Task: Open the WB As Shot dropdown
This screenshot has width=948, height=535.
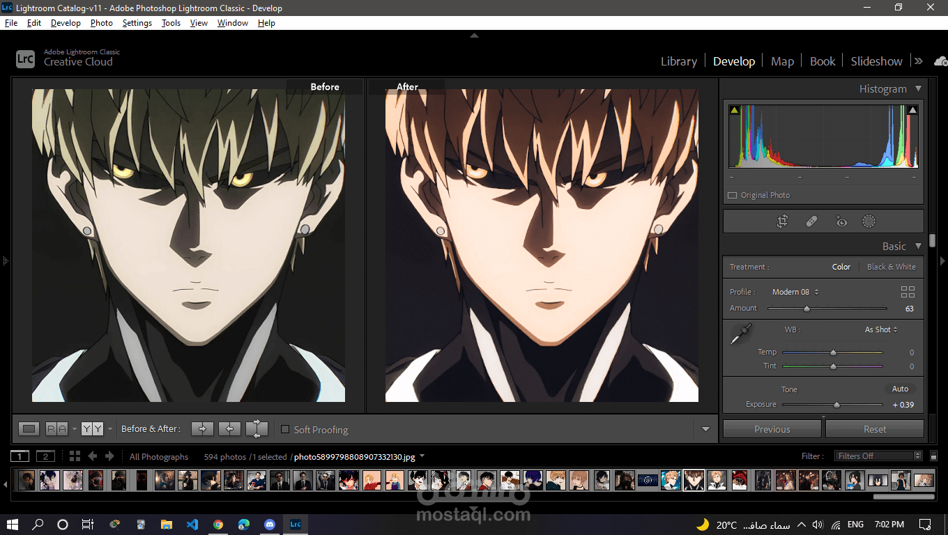Action: pos(881,329)
